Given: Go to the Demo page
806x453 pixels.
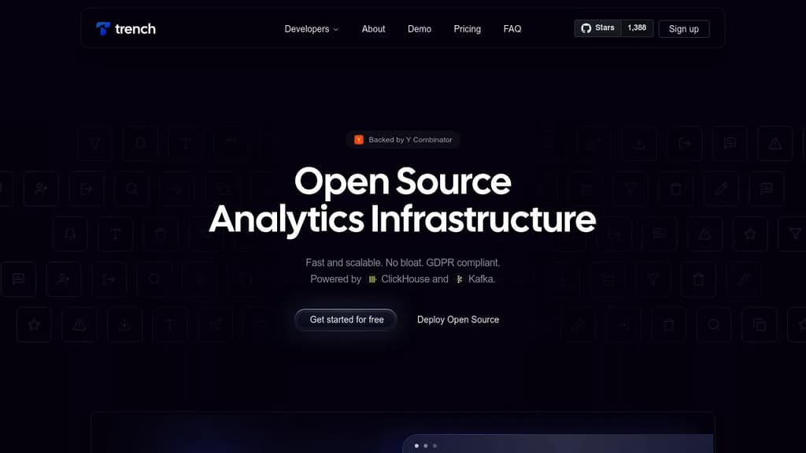Looking at the screenshot, I should tap(420, 29).
